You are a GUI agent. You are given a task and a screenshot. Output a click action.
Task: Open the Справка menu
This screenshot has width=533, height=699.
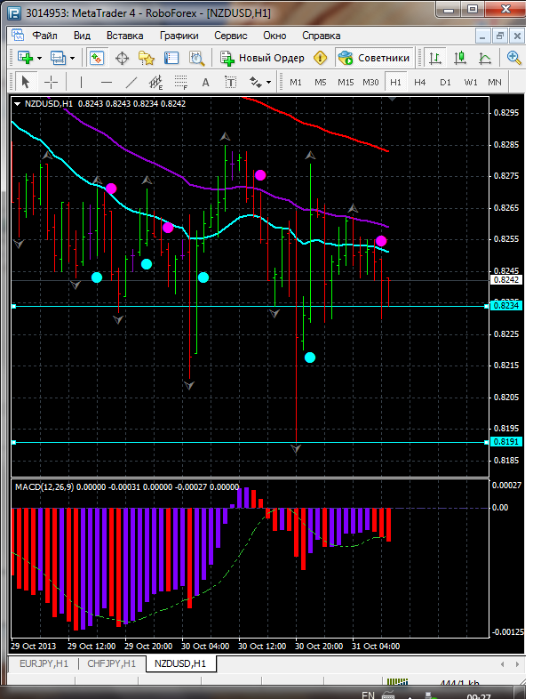pyautogui.click(x=321, y=36)
